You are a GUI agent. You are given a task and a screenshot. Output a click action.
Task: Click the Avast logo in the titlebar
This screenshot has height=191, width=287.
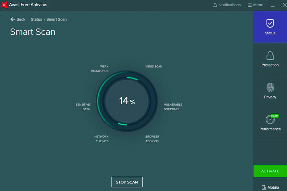4,4
